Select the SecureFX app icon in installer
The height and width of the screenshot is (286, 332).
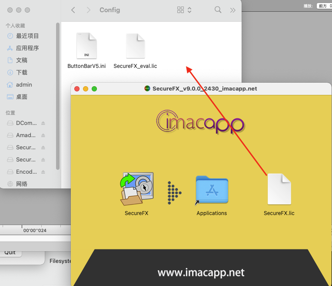click(x=136, y=189)
